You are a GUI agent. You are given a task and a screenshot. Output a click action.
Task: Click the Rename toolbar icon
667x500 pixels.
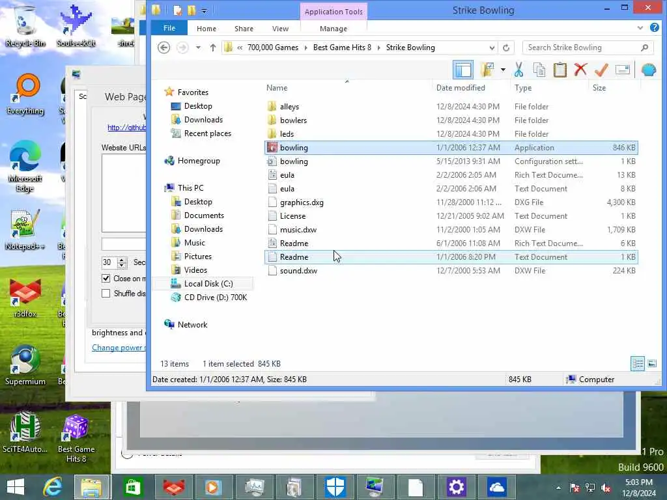click(x=622, y=69)
